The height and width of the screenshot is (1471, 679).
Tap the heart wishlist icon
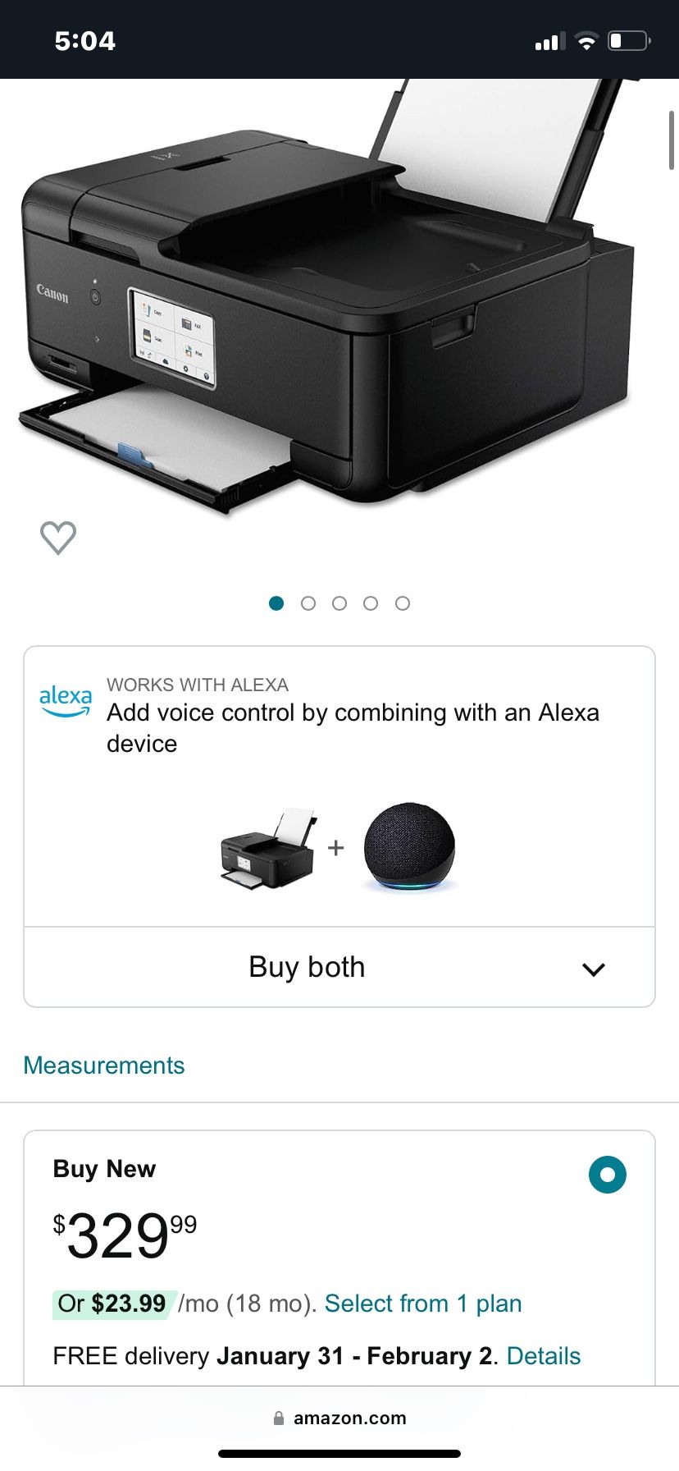coord(58,538)
